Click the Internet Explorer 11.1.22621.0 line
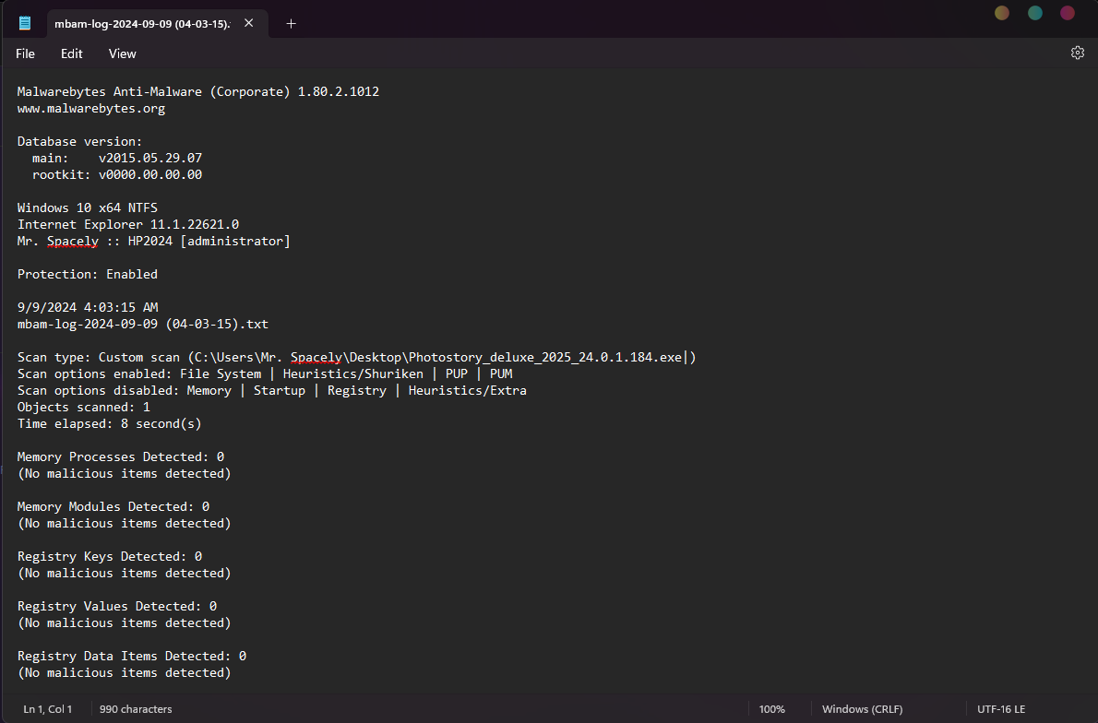Image resolution: width=1098 pixels, height=723 pixels. (x=128, y=225)
